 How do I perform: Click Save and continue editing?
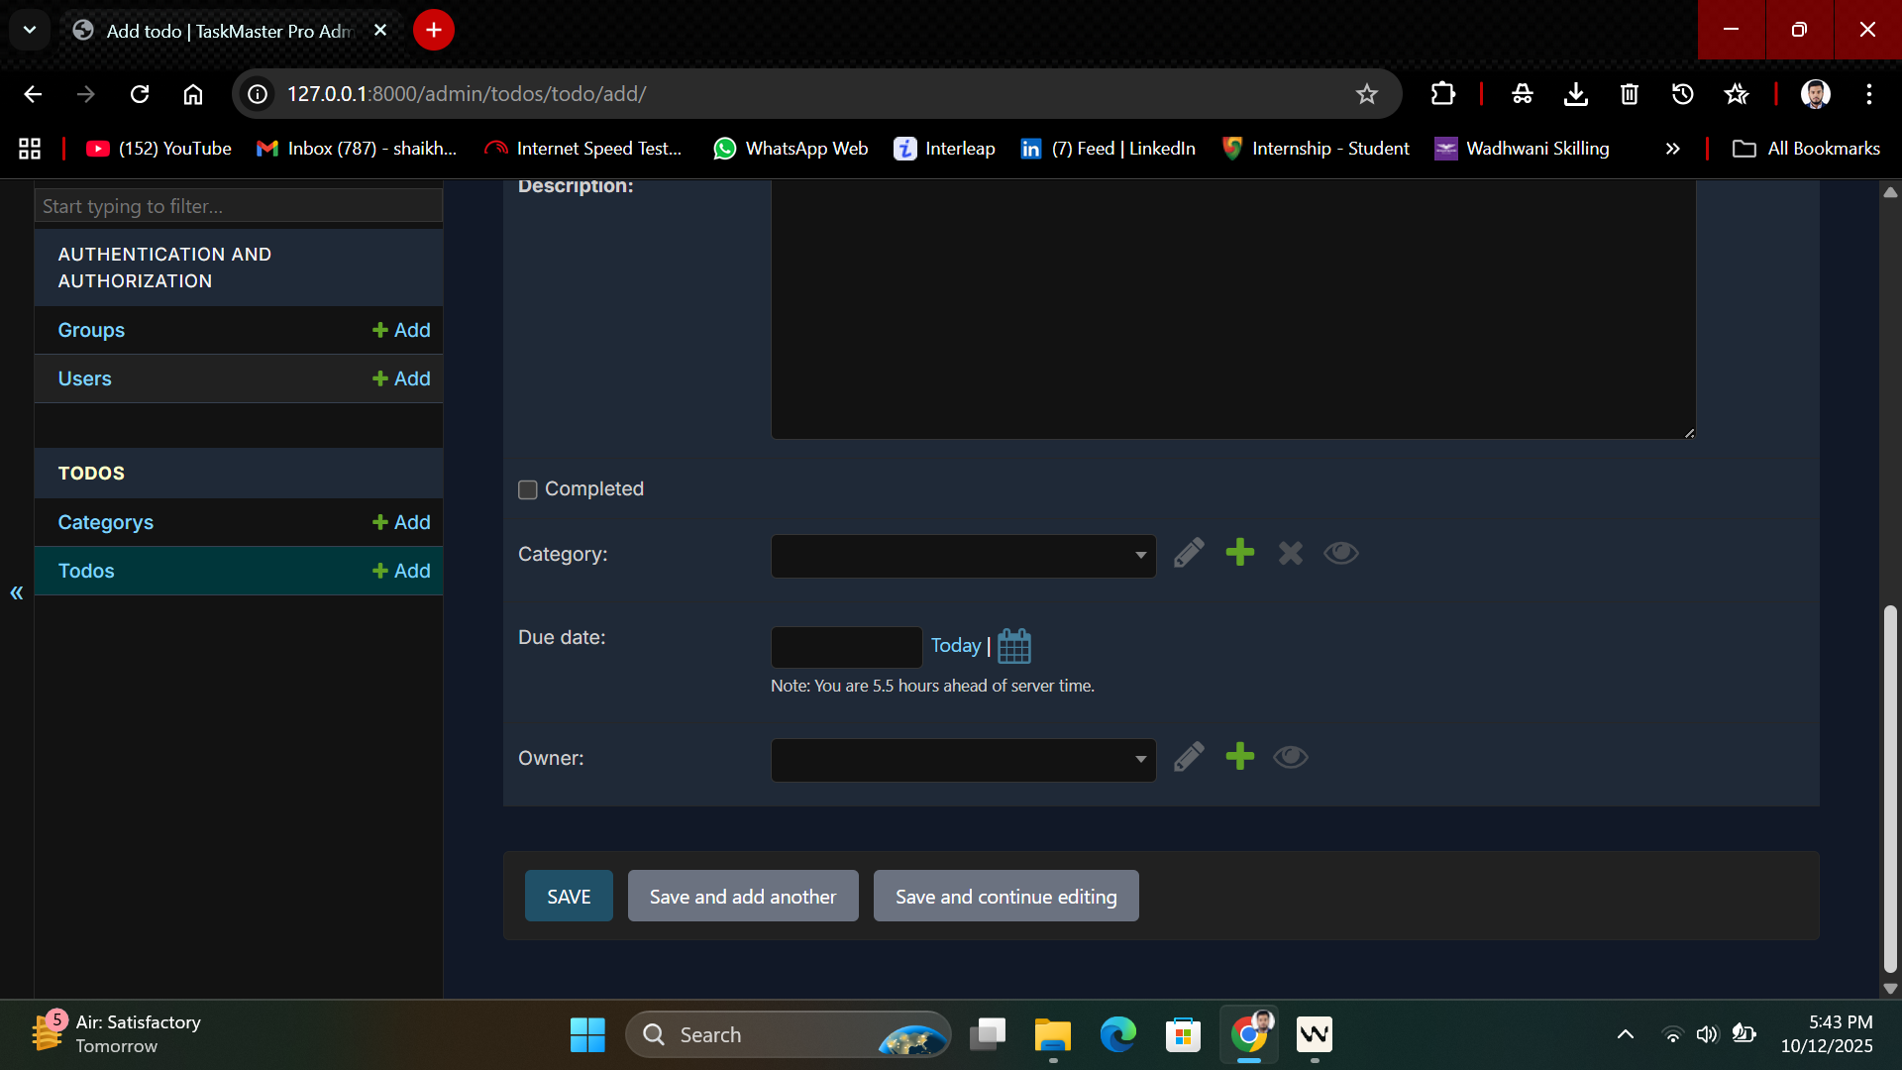pos(1005,896)
